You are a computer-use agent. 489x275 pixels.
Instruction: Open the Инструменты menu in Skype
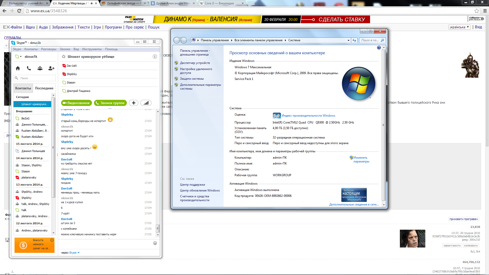[x=92, y=49]
